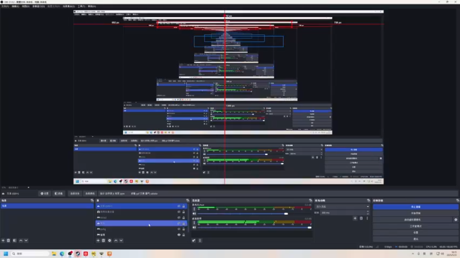
Task: Remove the current scene transition
Action: tap(361, 218)
